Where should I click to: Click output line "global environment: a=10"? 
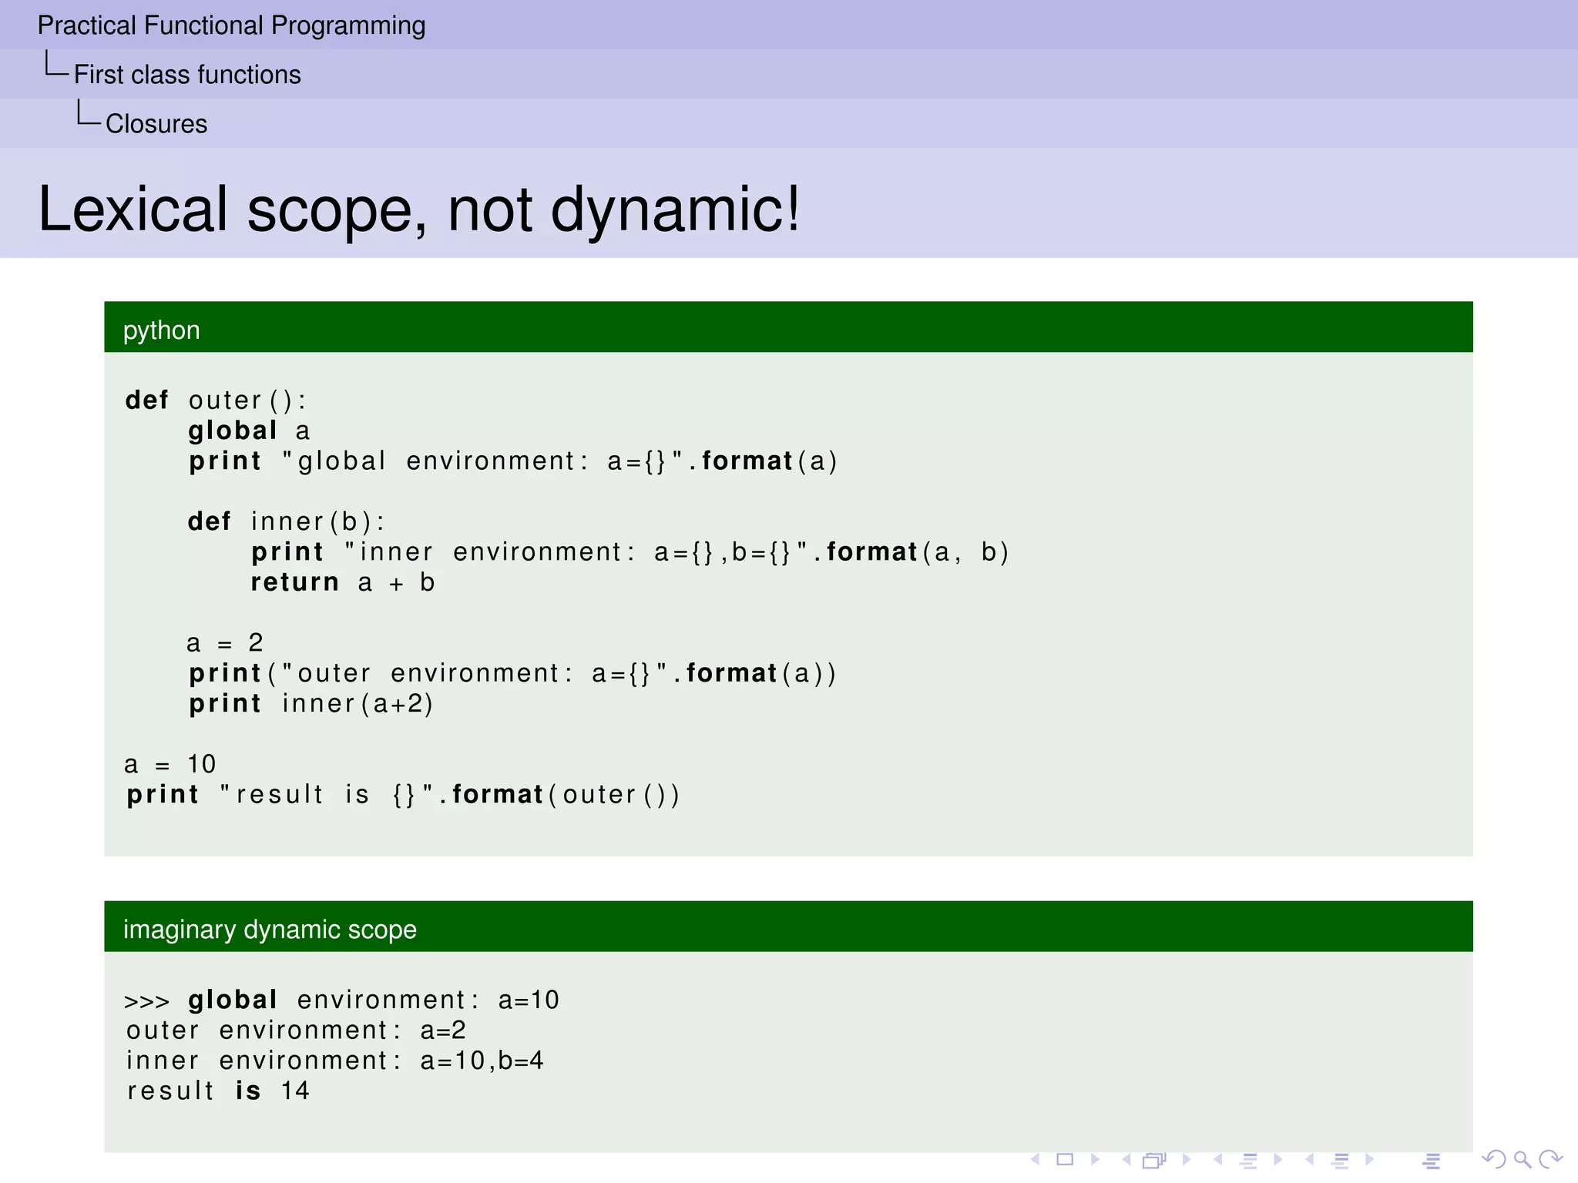click(x=342, y=1000)
